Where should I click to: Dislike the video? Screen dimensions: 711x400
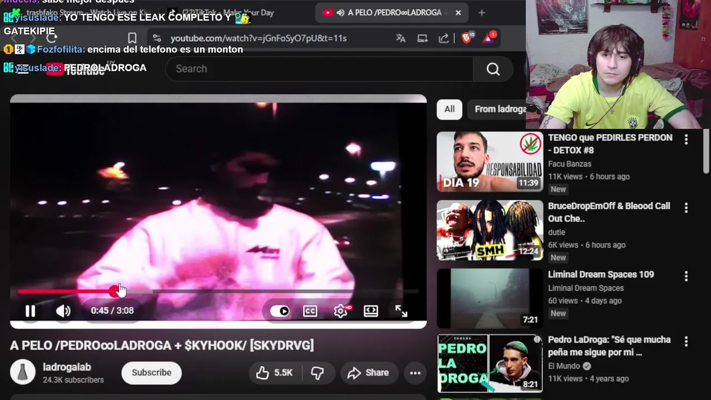click(317, 373)
